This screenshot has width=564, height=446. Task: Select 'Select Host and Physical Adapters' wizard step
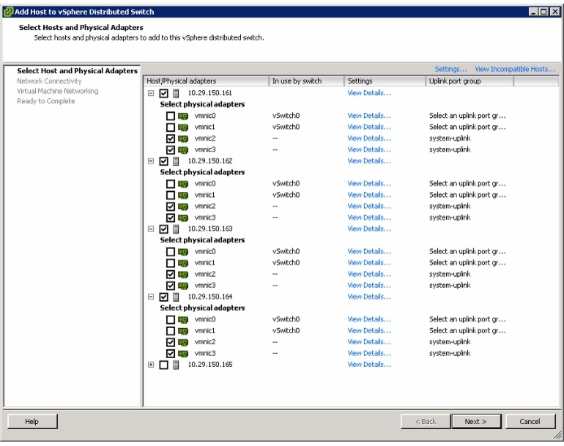click(77, 71)
